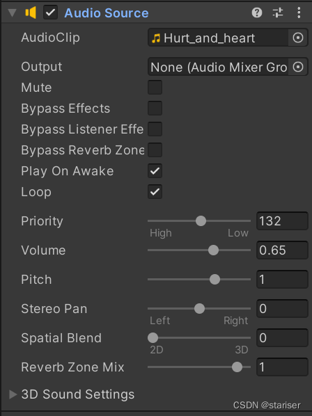Click the yellow speaker Audio Source icon

pos(31,13)
